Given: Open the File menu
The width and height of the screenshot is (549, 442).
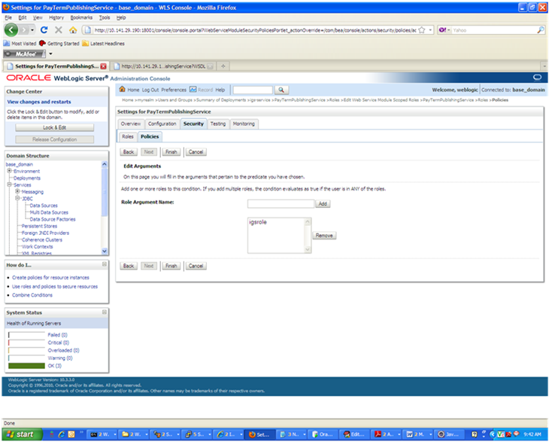Looking at the screenshot, I should tap(8, 17).
